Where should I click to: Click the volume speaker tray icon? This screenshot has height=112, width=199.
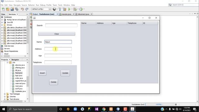180,109
